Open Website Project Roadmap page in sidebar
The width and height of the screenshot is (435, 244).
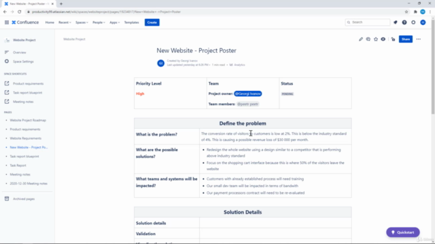pos(28,121)
